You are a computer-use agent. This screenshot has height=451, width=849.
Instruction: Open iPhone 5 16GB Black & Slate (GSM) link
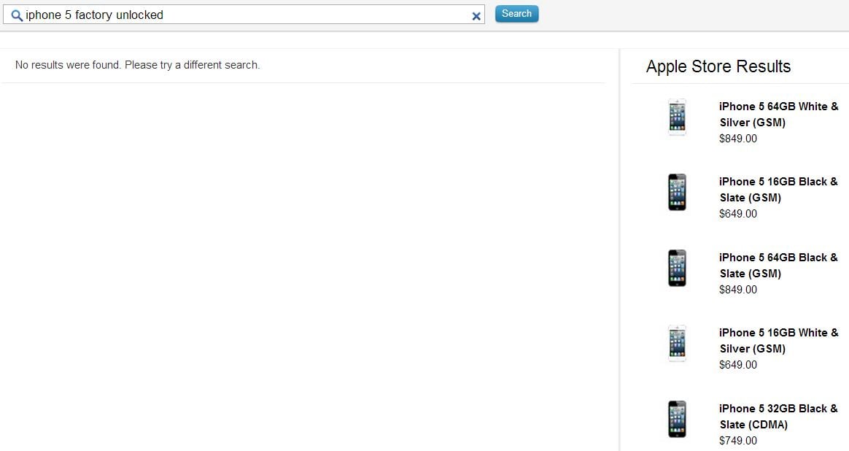point(778,190)
